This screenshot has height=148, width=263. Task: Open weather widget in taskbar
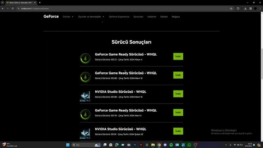click(10, 145)
